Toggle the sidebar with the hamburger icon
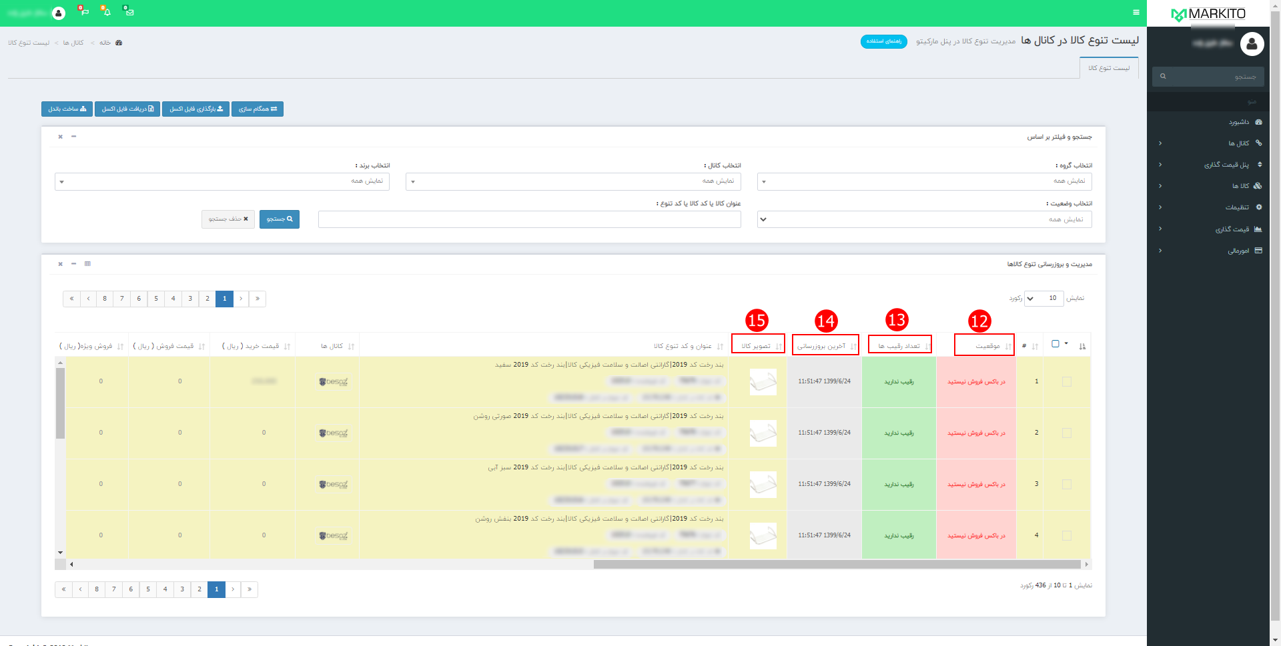Screen dimensions: 1281x646 1136,12
